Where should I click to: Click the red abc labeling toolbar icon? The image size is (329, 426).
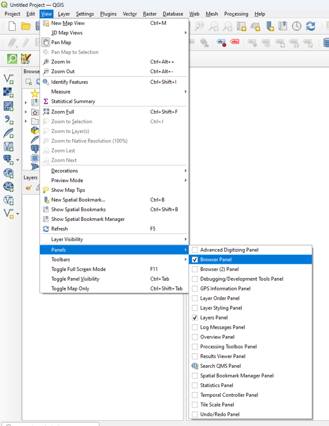pyautogui.click(x=235, y=42)
